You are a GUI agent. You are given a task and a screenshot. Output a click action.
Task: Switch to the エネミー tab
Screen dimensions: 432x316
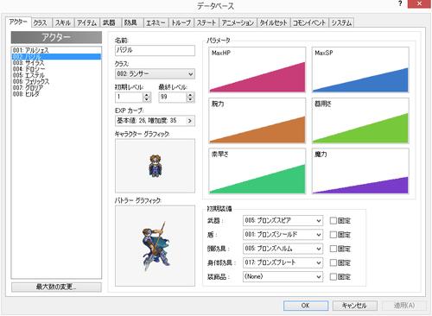tap(156, 22)
